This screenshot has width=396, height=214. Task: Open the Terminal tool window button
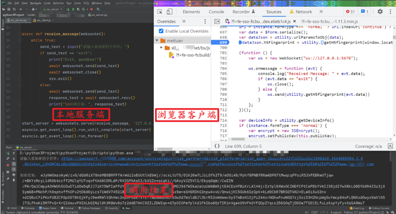[67, 208]
